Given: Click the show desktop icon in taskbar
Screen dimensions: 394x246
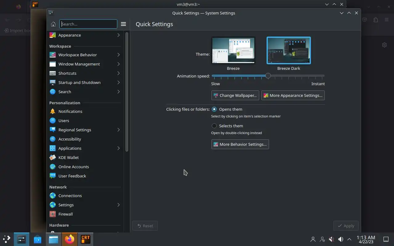Looking at the screenshot, I should click(386, 239).
